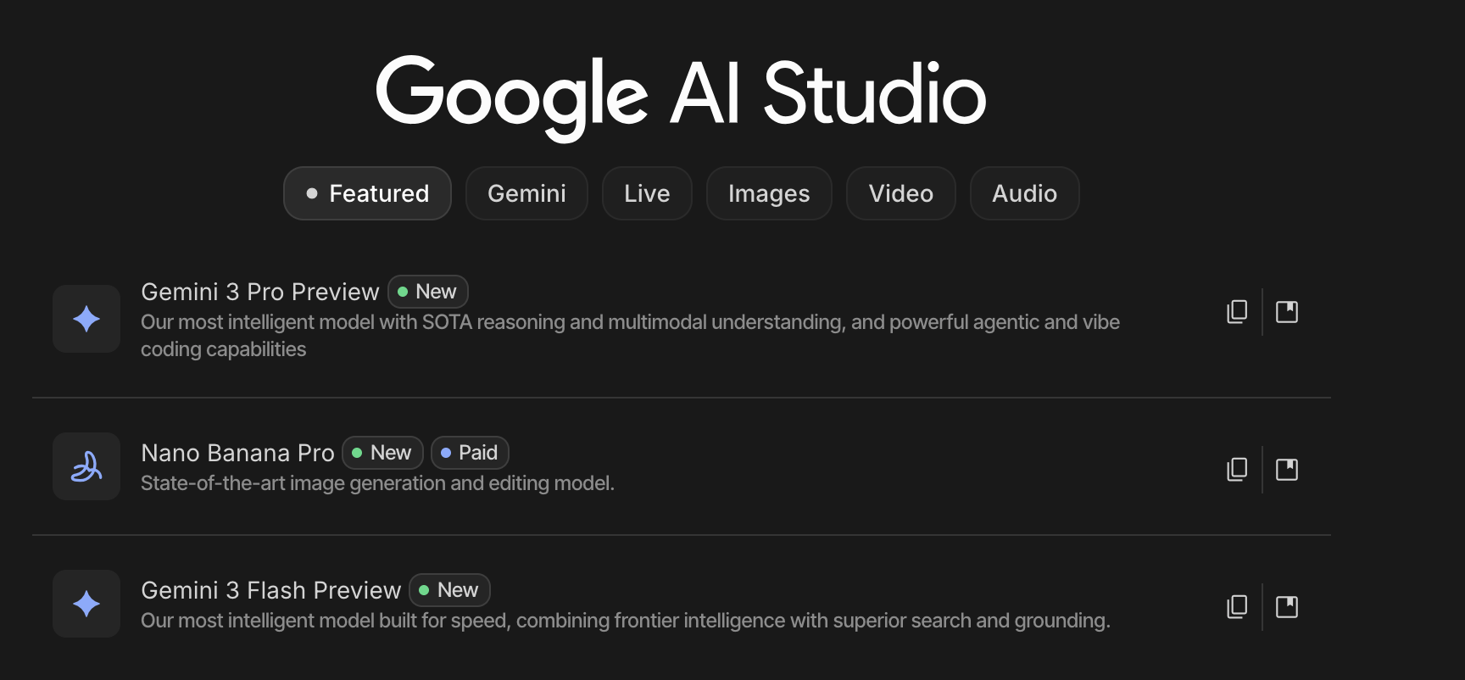The image size is (1465, 680).
Task: Open the Live models tab
Action: 647,193
